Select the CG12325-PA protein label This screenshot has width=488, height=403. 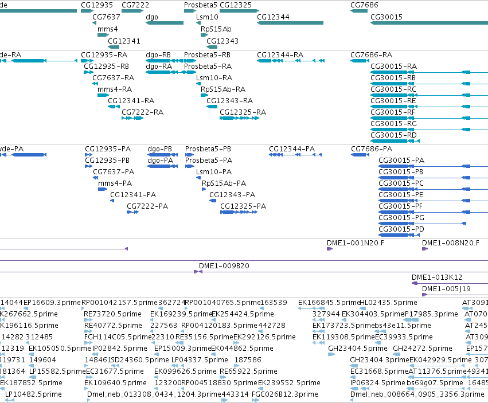pyautogui.click(x=243, y=207)
